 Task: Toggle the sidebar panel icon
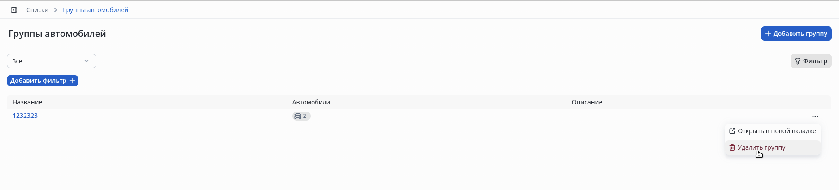[x=14, y=10]
